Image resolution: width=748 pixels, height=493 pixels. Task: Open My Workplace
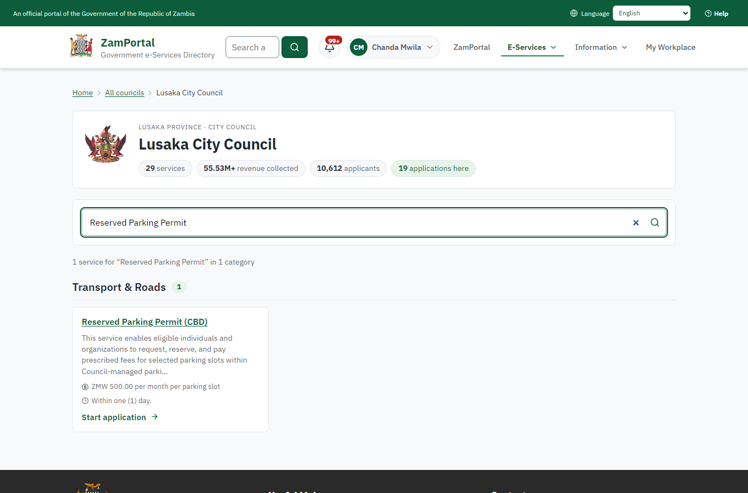pos(670,47)
